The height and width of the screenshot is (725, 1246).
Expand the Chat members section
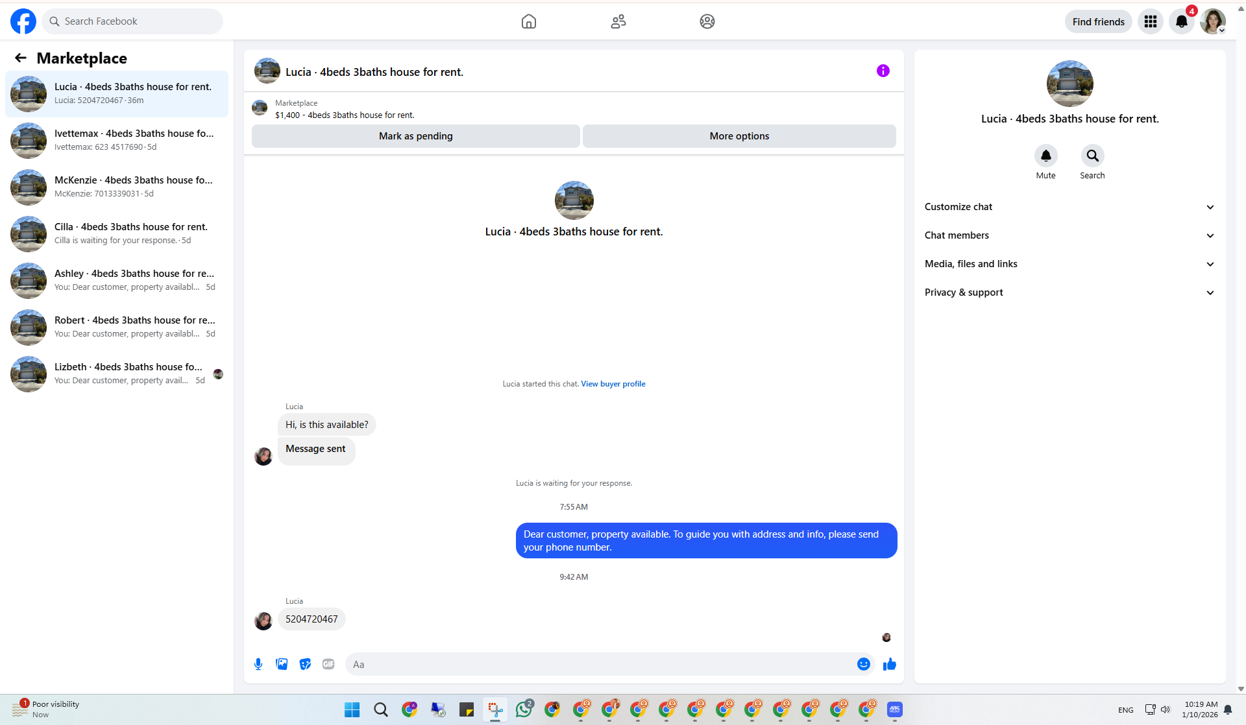point(1069,235)
